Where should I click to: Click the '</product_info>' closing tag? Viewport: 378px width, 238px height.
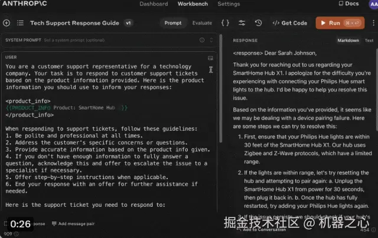pos(30,115)
